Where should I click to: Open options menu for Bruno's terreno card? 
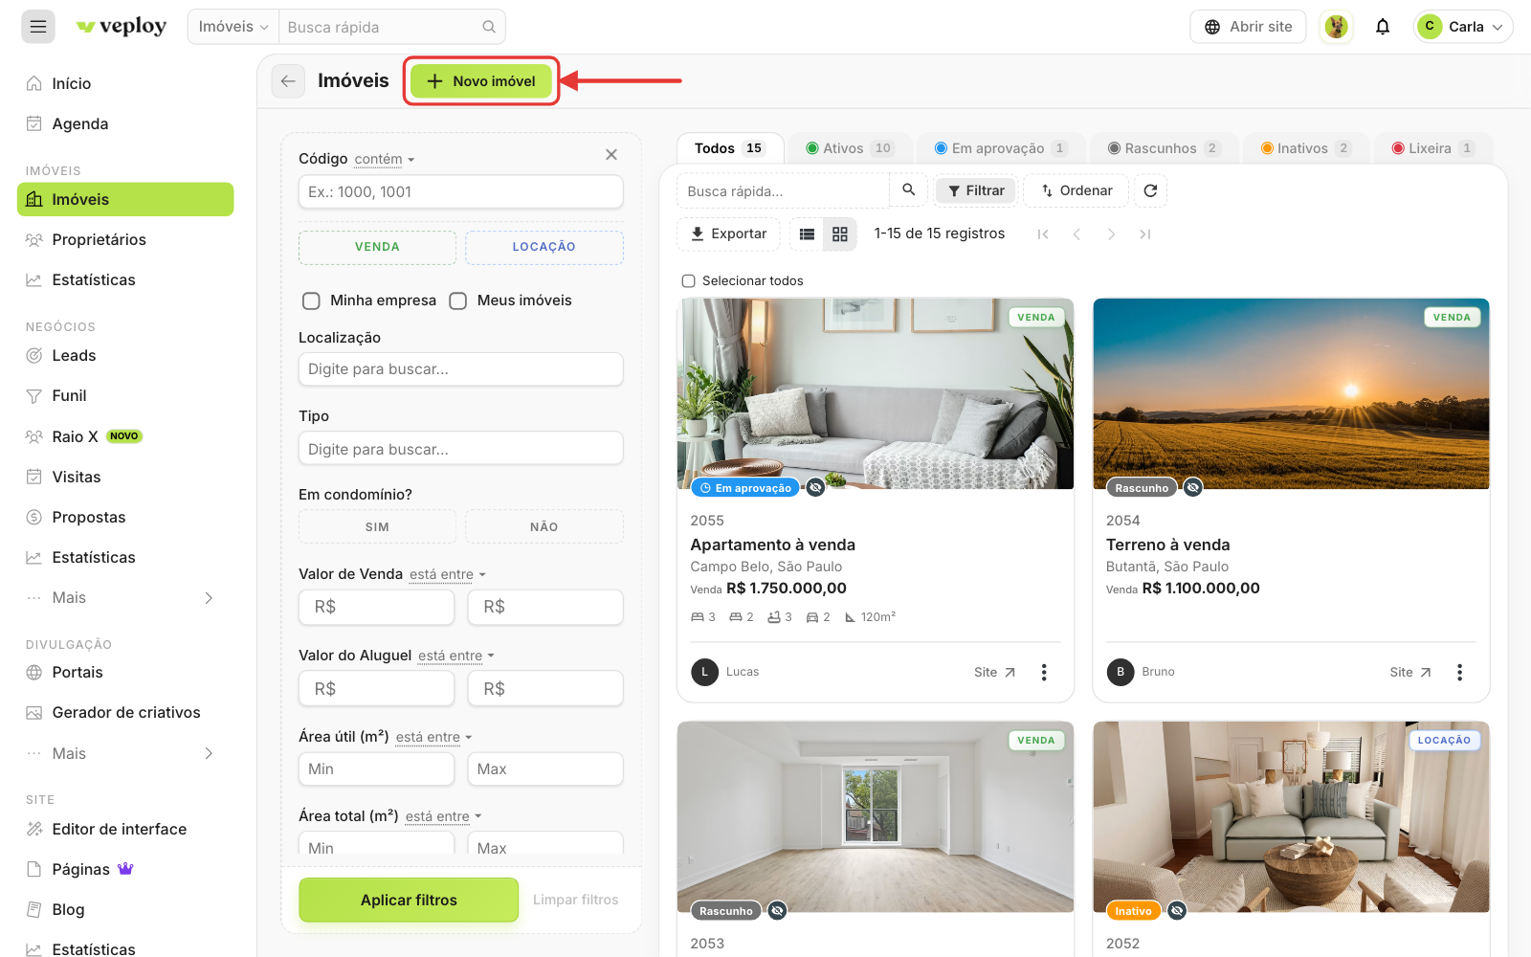pyautogui.click(x=1459, y=673)
